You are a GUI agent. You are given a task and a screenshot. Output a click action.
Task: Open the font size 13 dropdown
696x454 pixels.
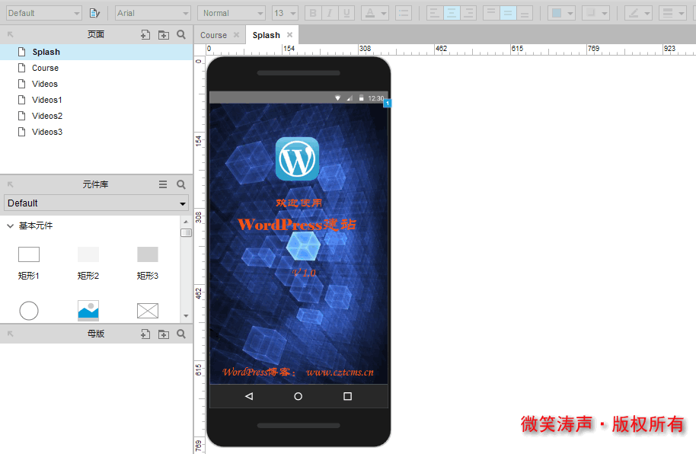tap(285, 13)
